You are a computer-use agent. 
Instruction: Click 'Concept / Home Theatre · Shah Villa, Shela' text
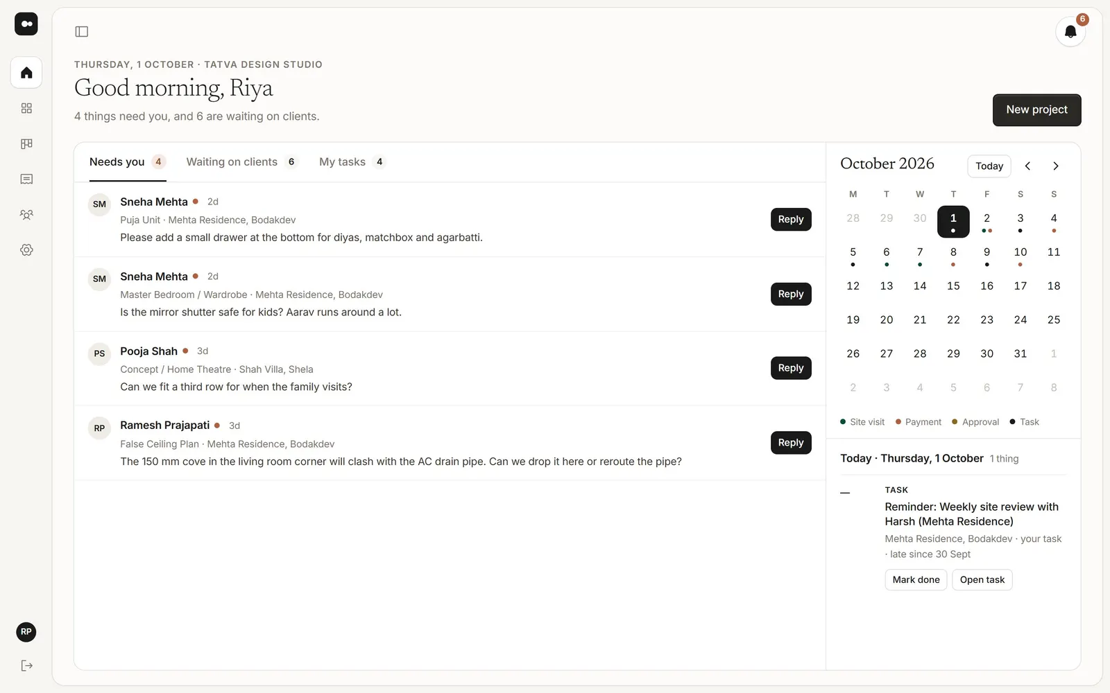(x=216, y=369)
